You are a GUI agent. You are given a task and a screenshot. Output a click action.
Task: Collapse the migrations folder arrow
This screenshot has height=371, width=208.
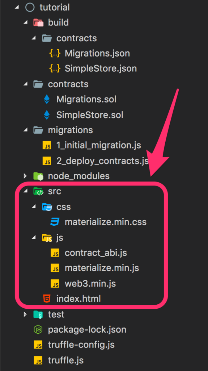point(25,130)
